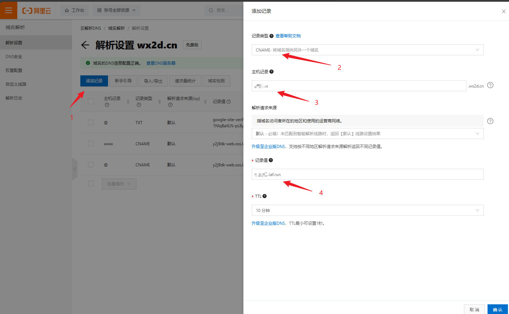Open the 查看帮助文档 link

click(x=288, y=36)
